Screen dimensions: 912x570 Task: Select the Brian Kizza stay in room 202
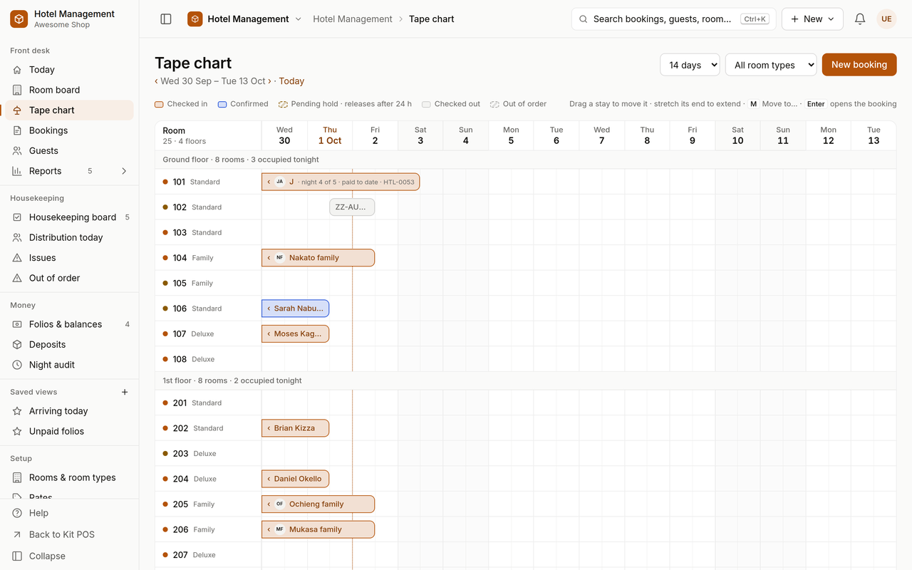(x=295, y=428)
